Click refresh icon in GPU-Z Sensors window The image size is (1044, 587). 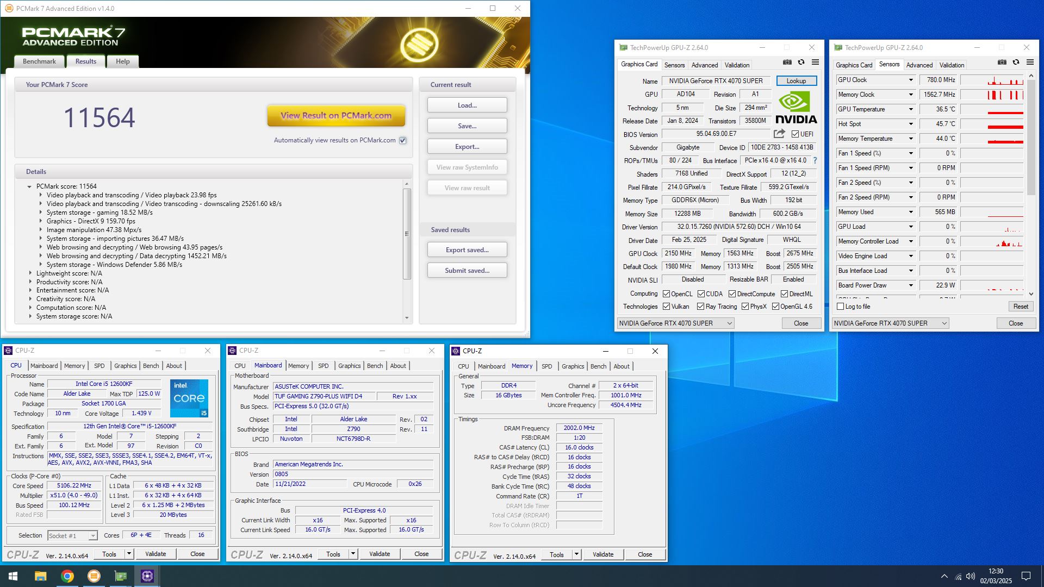click(1016, 63)
